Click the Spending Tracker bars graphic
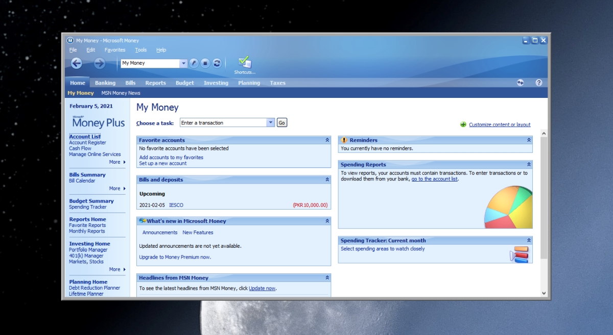The image size is (613, 335). (520, 254)
